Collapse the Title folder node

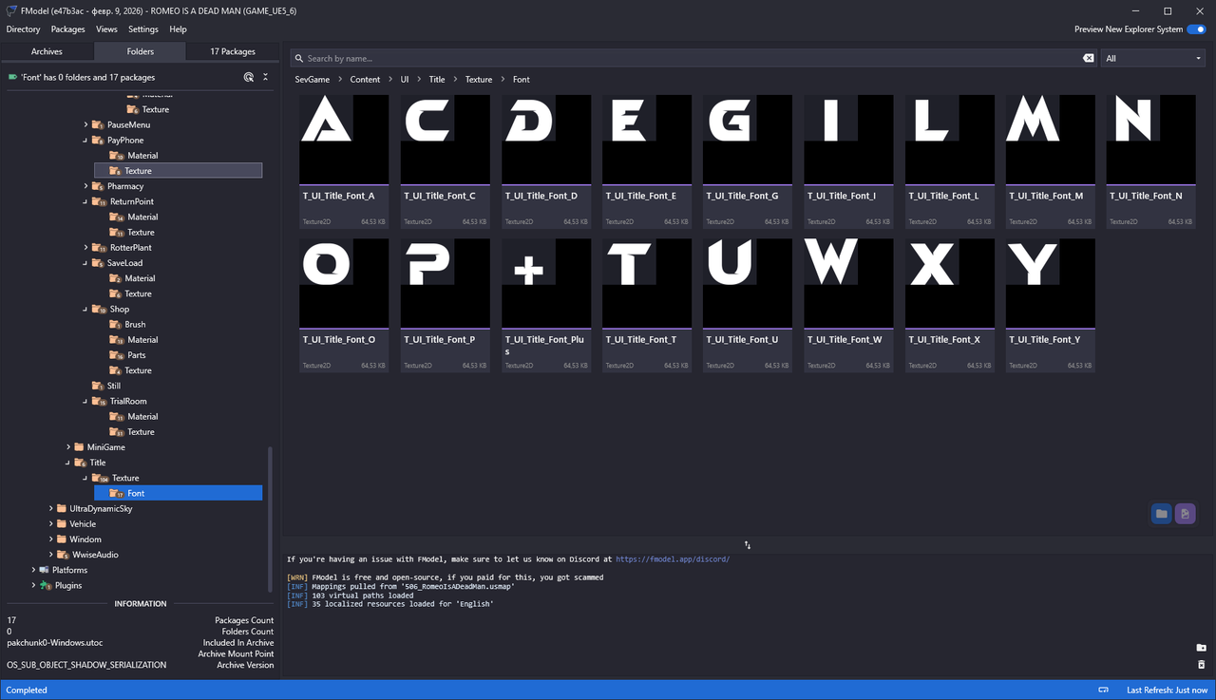(x=68, y=463)
